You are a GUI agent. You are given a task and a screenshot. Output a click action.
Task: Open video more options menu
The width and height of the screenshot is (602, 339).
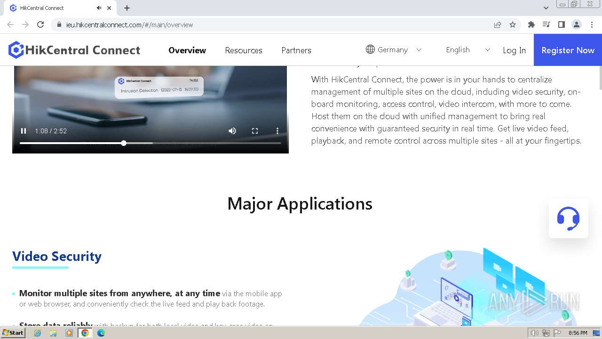[x=277, y=131]
